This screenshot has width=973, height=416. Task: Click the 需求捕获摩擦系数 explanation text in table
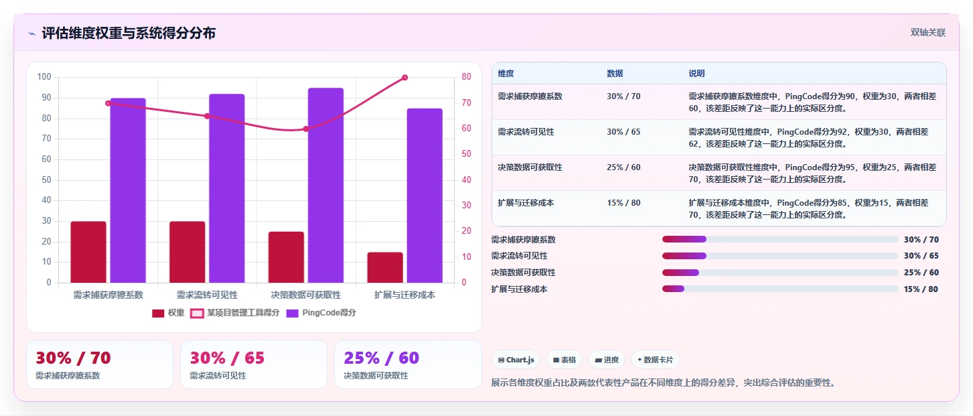coord(812,102)
